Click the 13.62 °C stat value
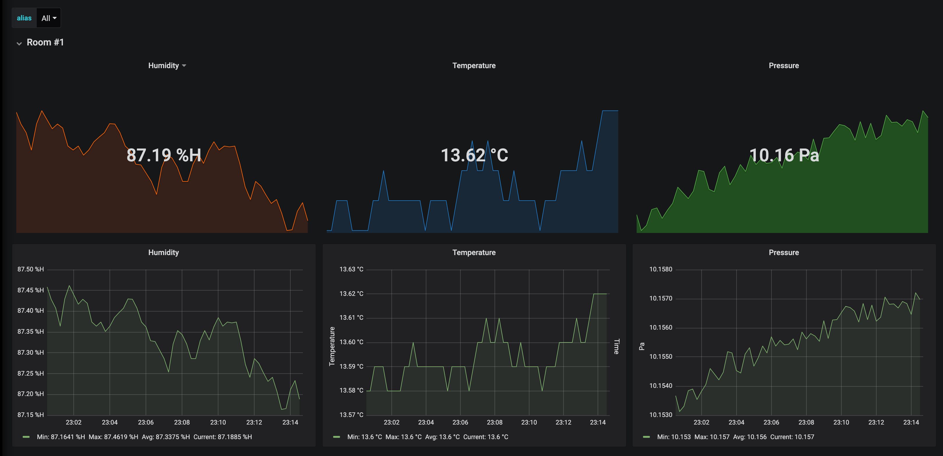The image size is (943, 456). [474, 155]
